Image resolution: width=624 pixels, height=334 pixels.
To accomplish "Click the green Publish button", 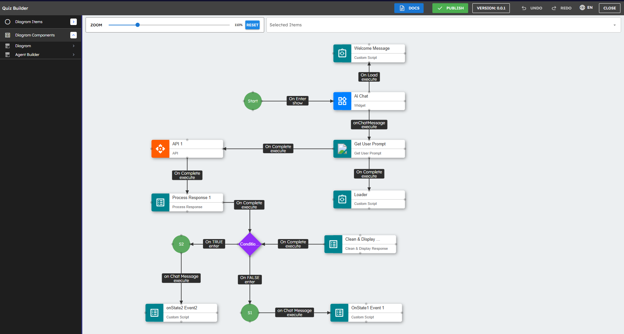I will (450, 8).
